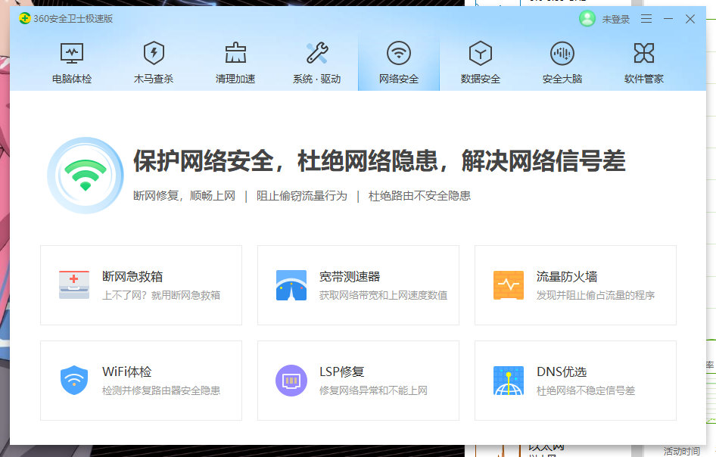Select the 宽带测速器 speedometer icon

pos(290,284)
